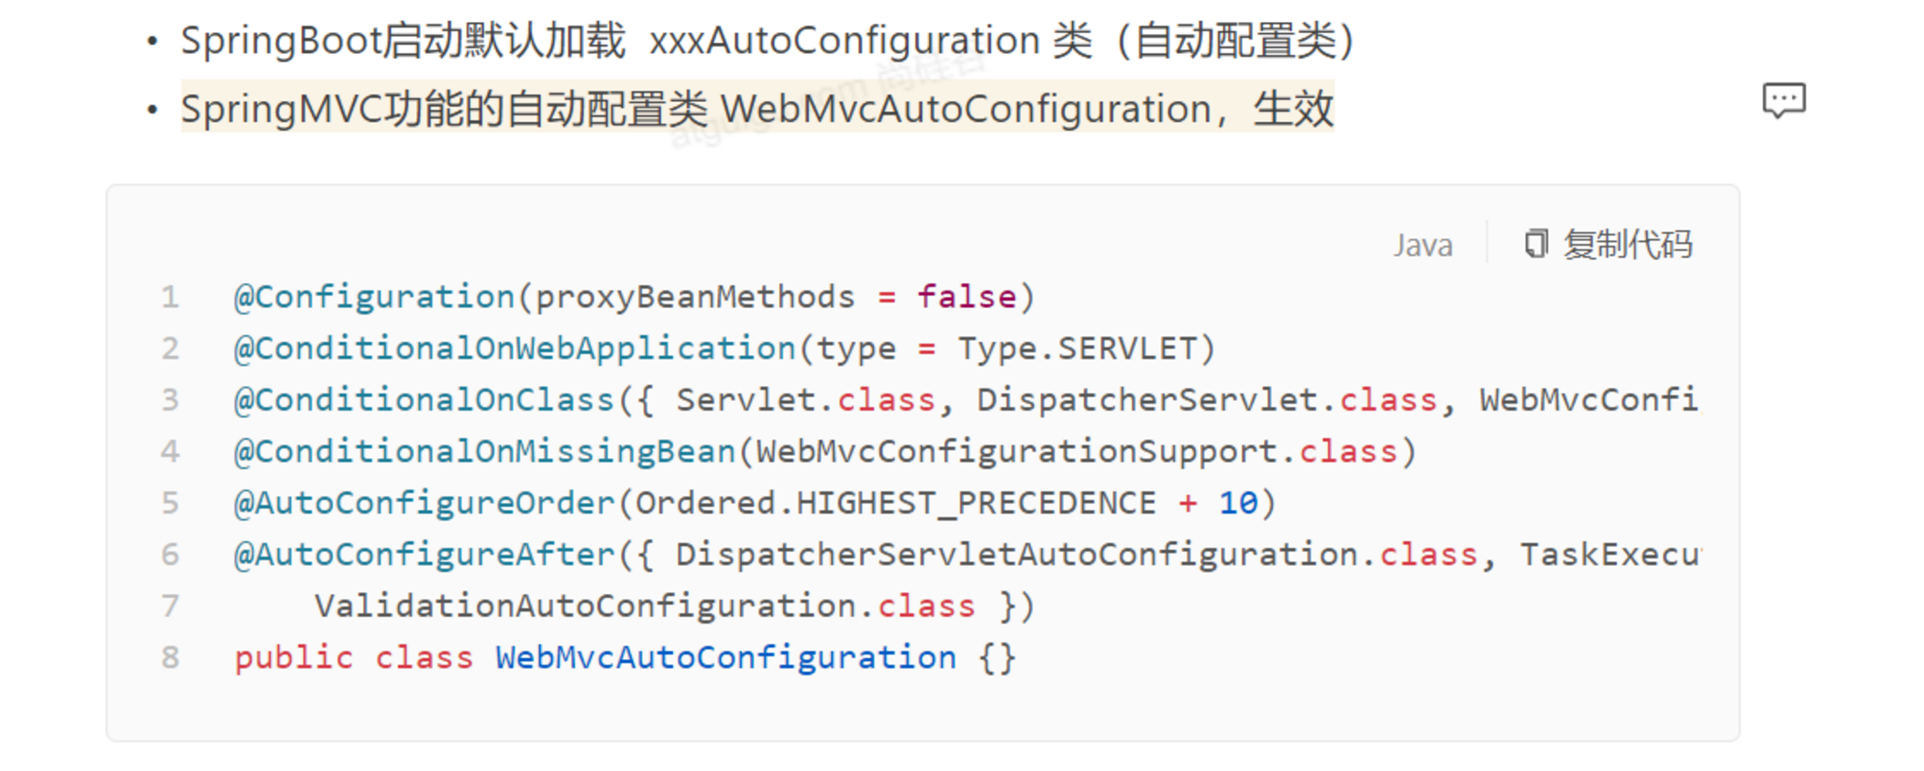Click the @AutoConfigureAfter annotation

424,555
